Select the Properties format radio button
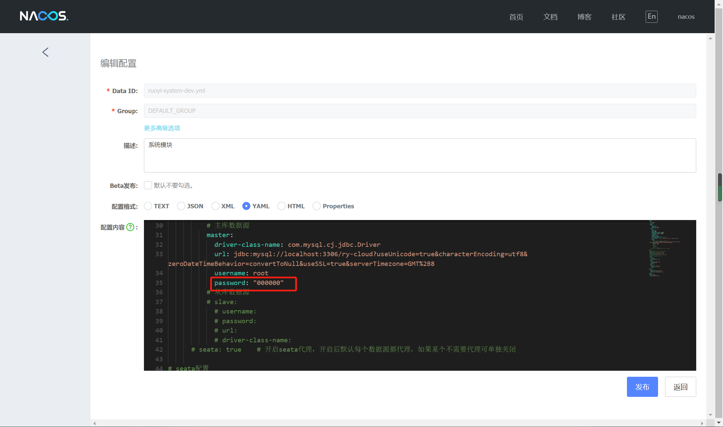Screen dimensions: 723x427 click(x=317, y=206)
